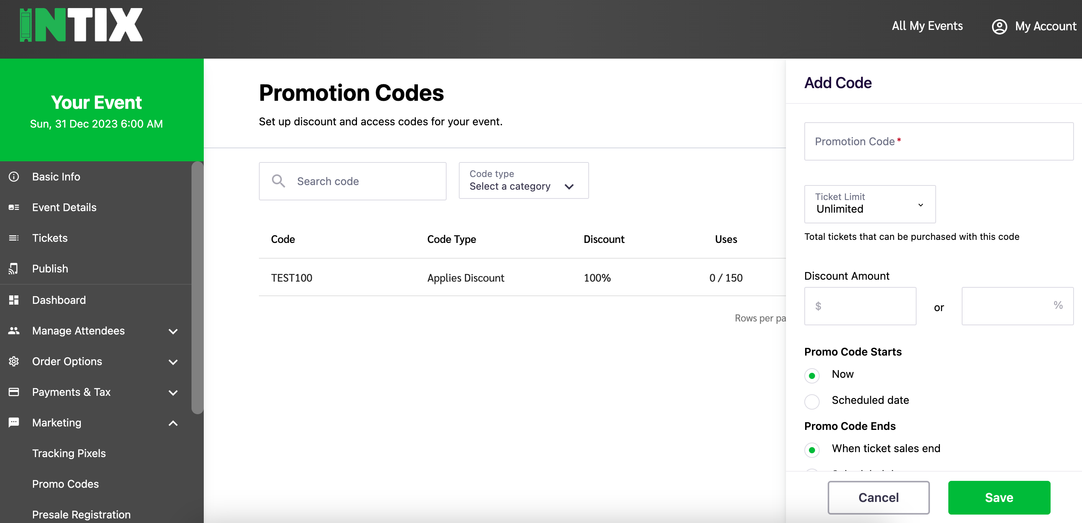Viewport: 1082px width, 523px height.
Task: Select the Scheduled date radio button
Action: (x=812, y=400)
